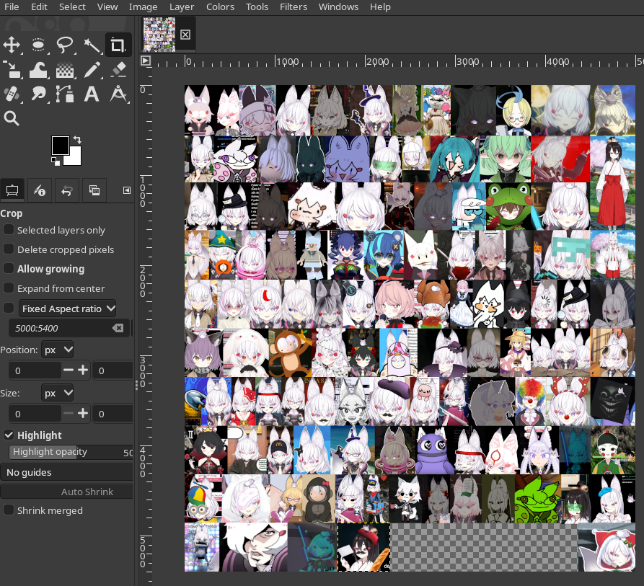
Task: Open the foreground color picker
Action: coord(60,146)
